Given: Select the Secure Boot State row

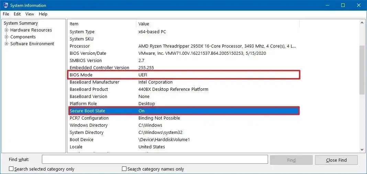Looking at the screenshot, I should tap(184, 111).
